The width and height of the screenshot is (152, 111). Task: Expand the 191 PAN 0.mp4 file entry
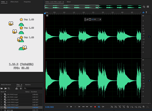point(1,94)
